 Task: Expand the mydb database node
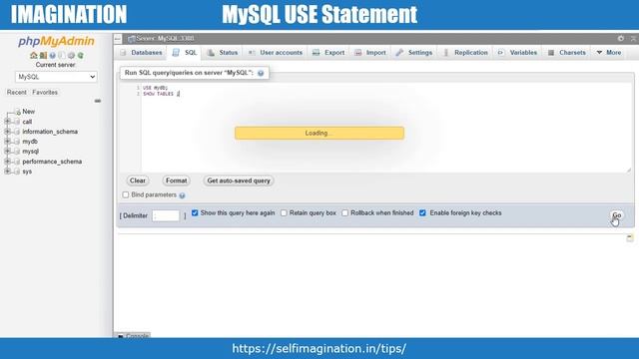pos(7,142)
